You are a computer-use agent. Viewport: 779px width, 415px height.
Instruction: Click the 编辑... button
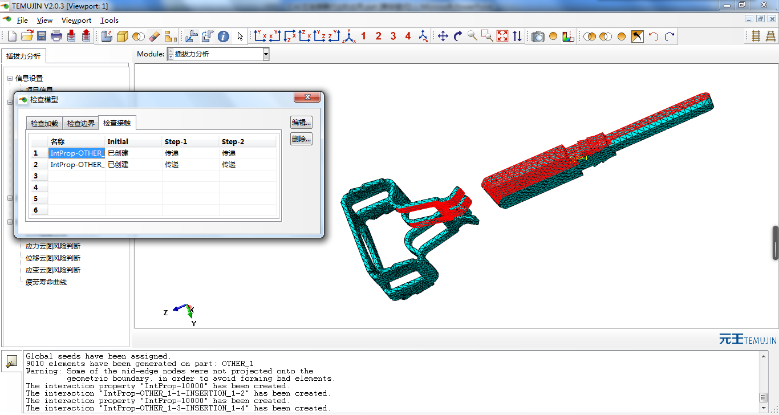[301, 123]
